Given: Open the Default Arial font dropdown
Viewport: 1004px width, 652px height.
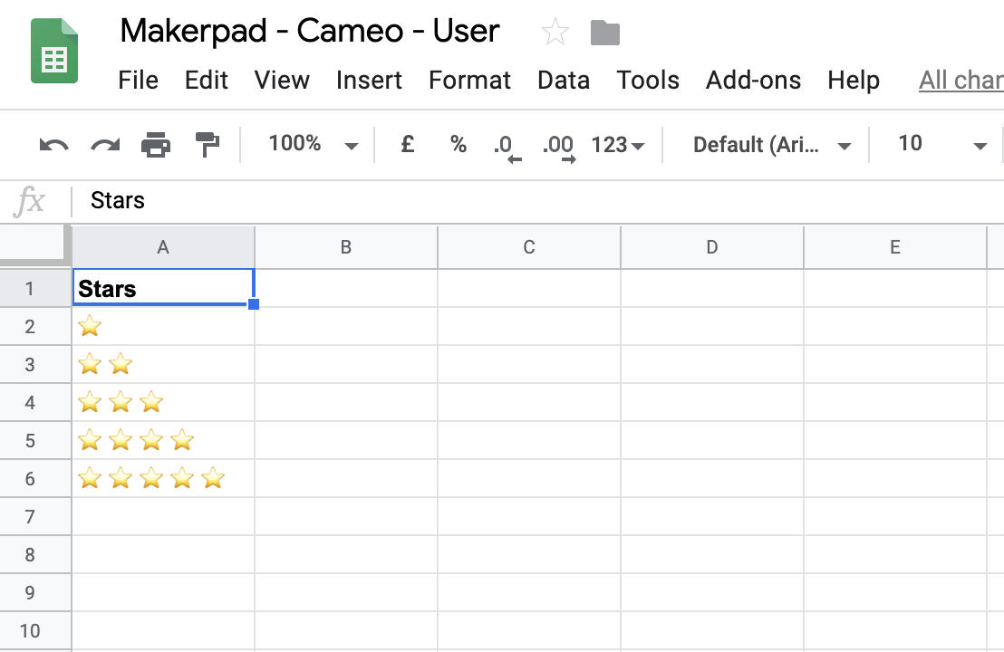Looking at the screenshot, I should (771, 144).
